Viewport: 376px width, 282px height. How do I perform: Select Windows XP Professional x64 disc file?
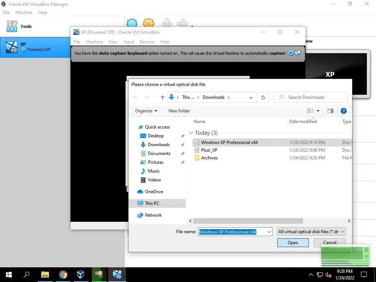click(272, 142)
